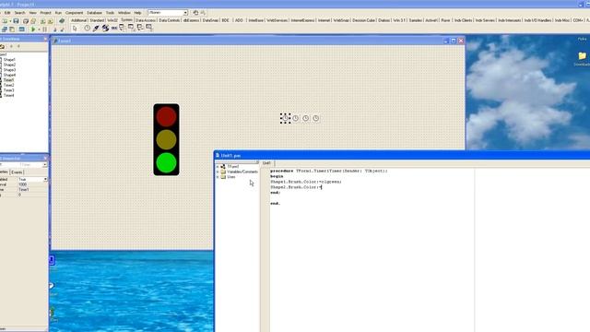Click the Pause program toolbar icon

[45, 29]
